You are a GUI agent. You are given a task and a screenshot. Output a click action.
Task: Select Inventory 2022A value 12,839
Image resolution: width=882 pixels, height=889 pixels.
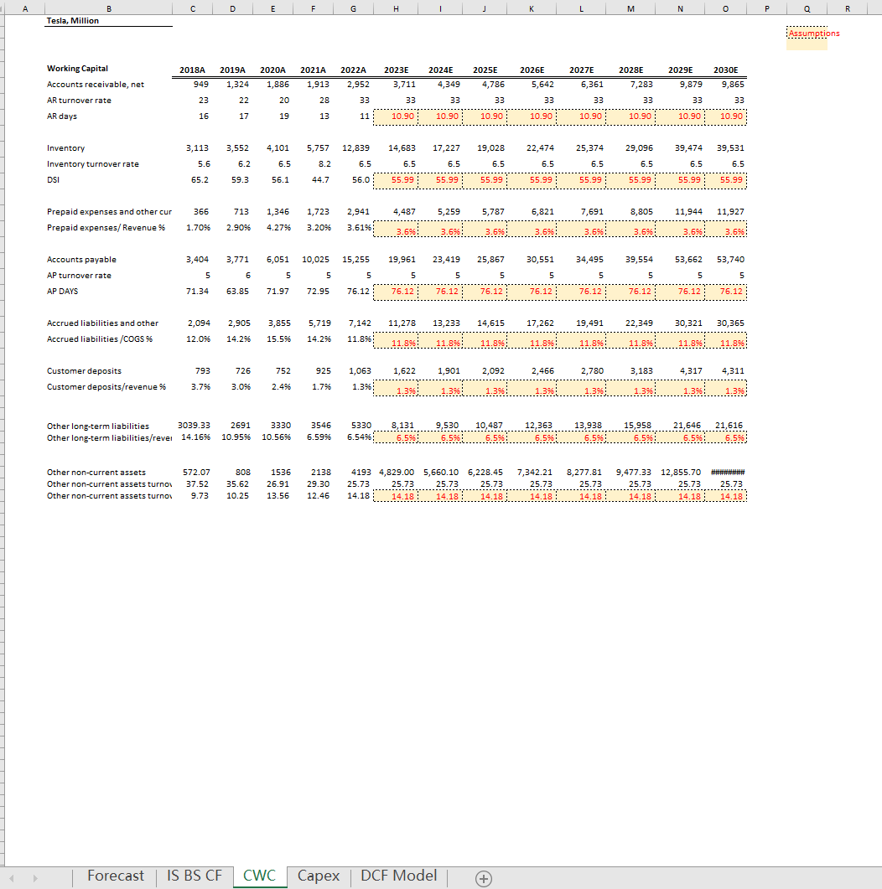pyautogui.click(x=354, y=148)
